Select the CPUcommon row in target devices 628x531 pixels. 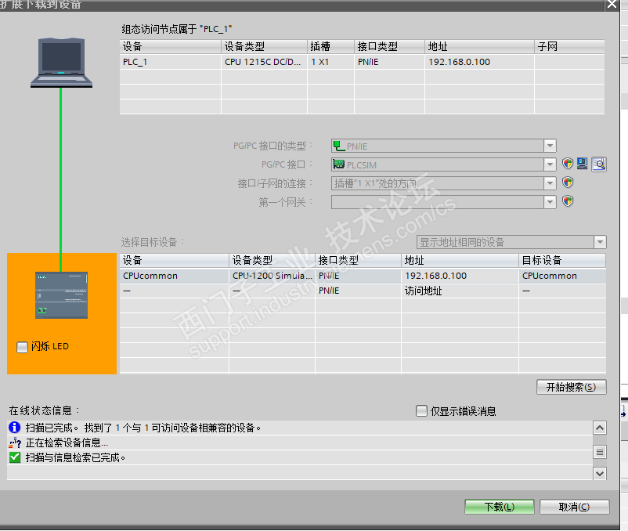click(363, 276)
